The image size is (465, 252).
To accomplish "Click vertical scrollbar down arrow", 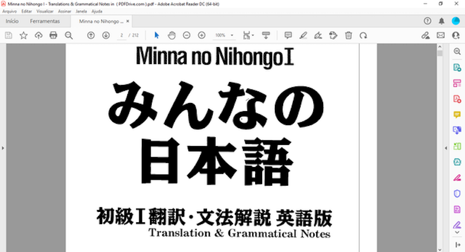I will (440, 250).
